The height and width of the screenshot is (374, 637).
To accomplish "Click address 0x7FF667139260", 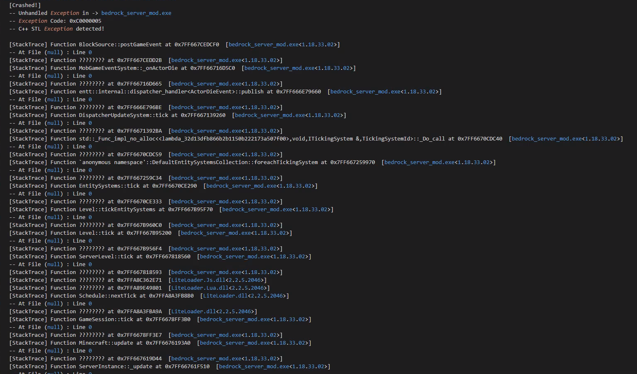I will [x=203, y=115].
